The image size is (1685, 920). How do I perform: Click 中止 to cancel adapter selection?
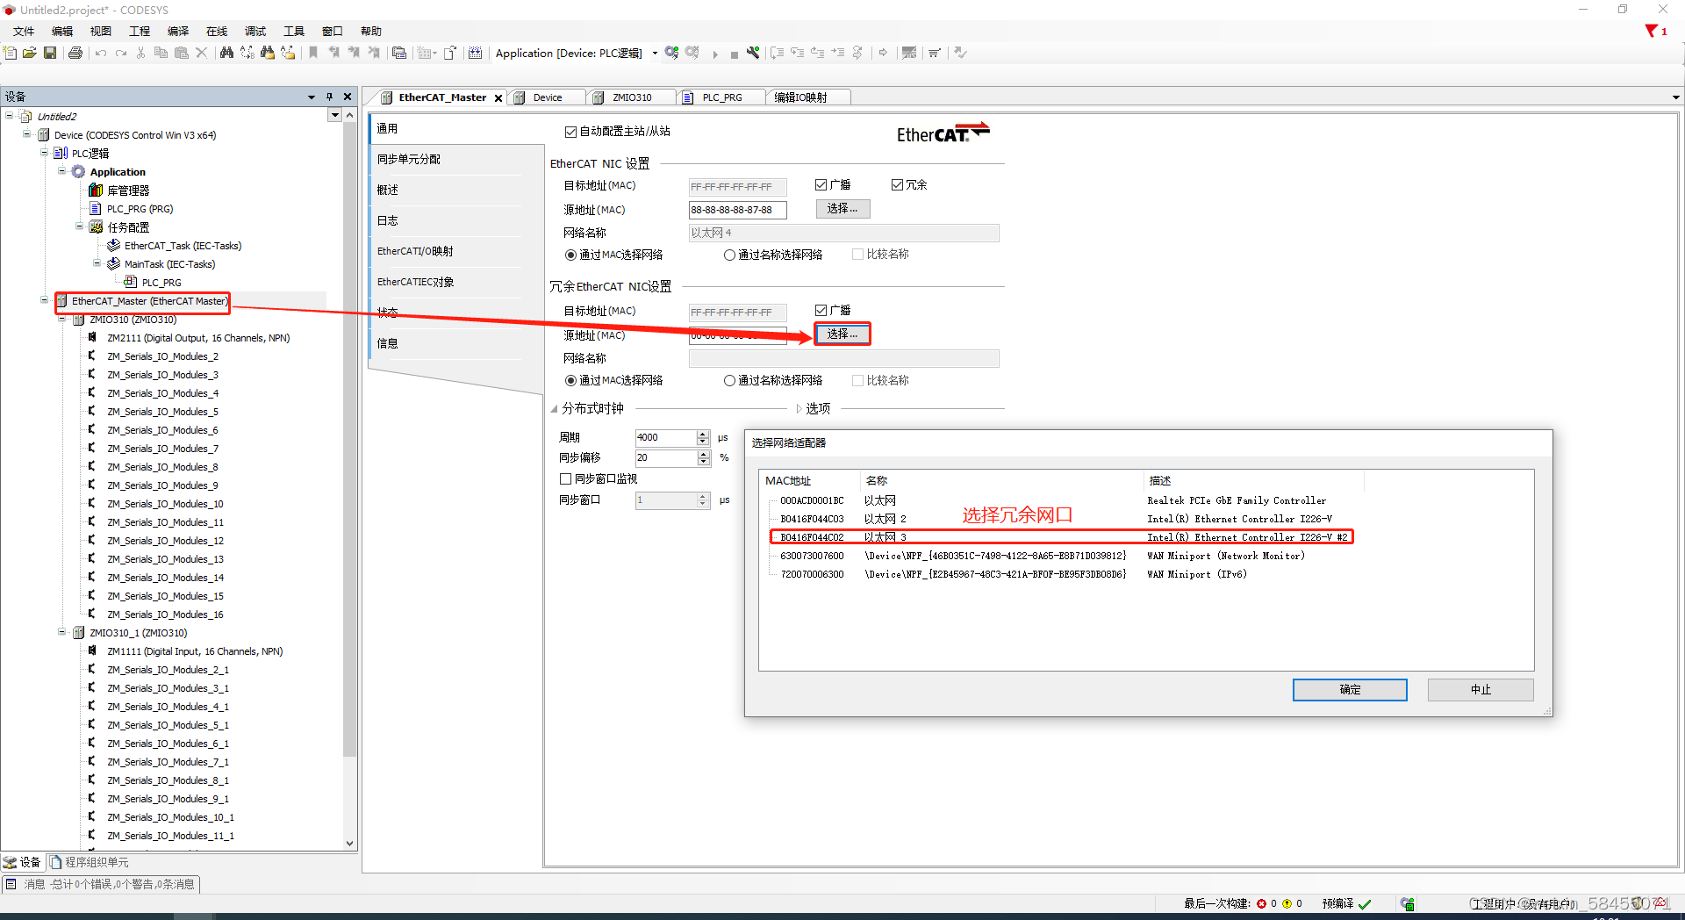point(1480,690)
